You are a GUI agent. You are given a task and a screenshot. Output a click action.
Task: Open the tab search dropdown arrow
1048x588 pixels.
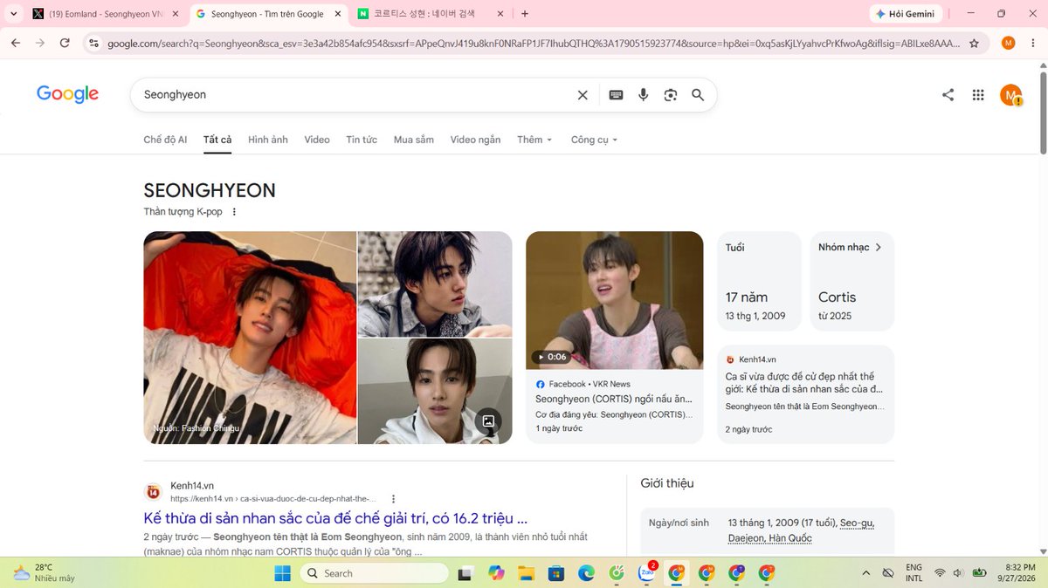[12, 14]
